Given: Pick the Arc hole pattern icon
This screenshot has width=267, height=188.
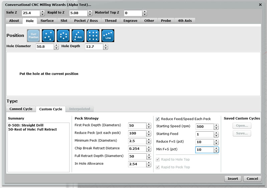Looking at the screenshot, I should 78,36.
